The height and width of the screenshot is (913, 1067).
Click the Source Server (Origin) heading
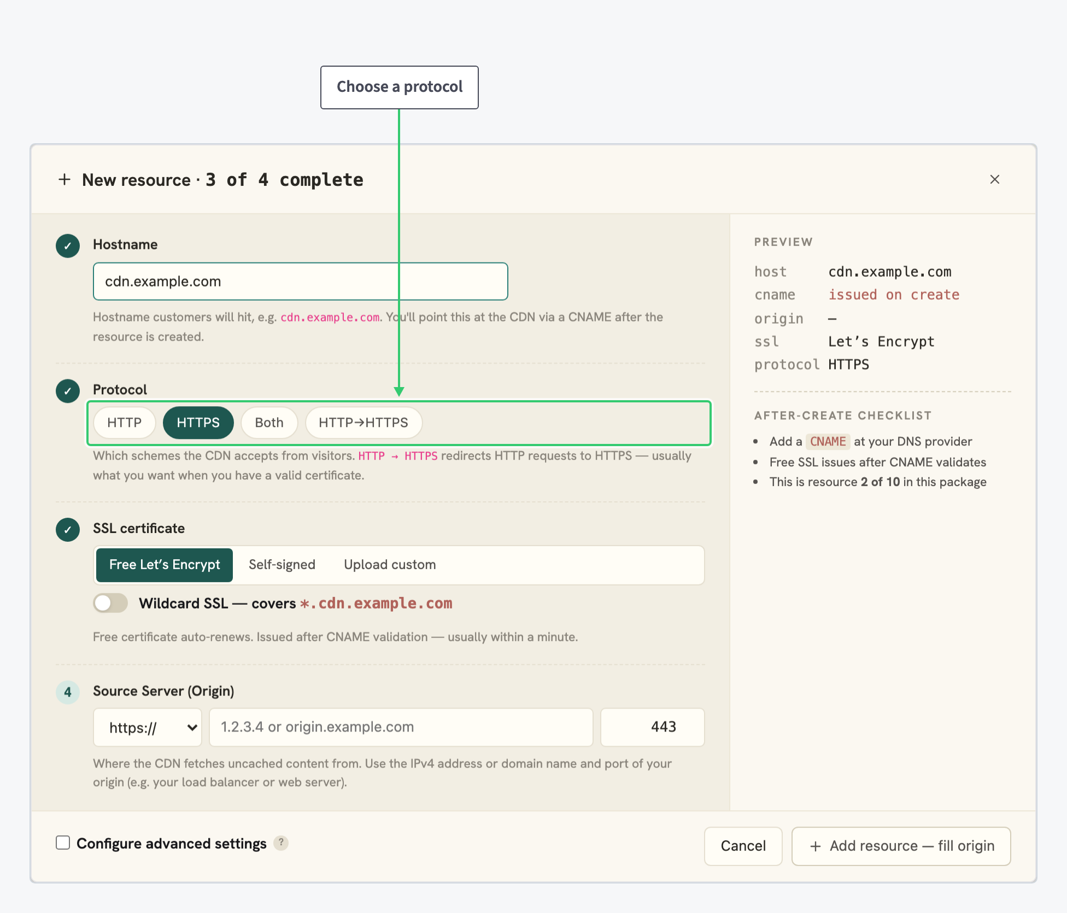tap(163, 691)
